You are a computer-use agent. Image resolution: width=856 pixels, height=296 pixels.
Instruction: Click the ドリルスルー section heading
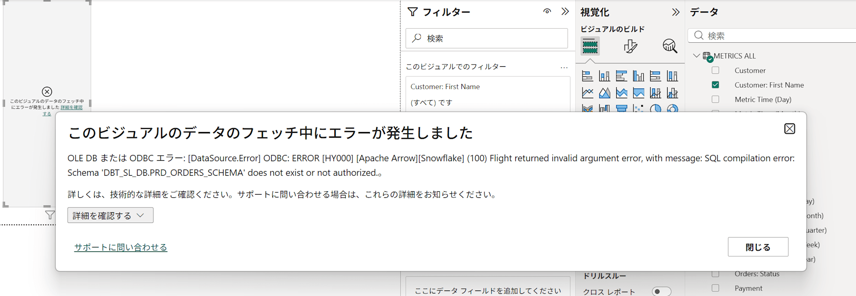[604, 276]
